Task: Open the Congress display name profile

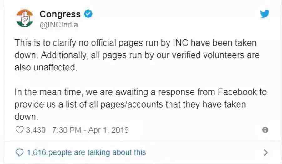Action: tap(60, 14)
